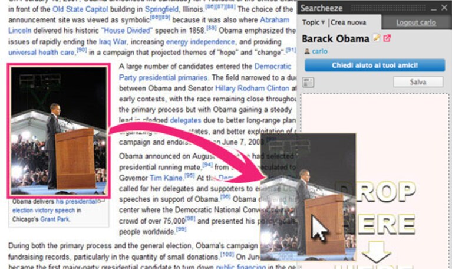Open the Iraq War link
The width and height of the screenshot is (452, 269).
[x=113, y=42]
